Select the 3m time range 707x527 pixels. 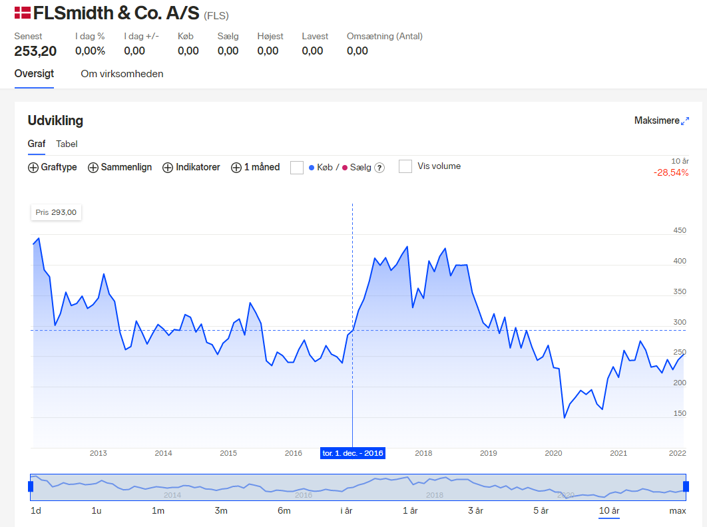pos(221,510)
